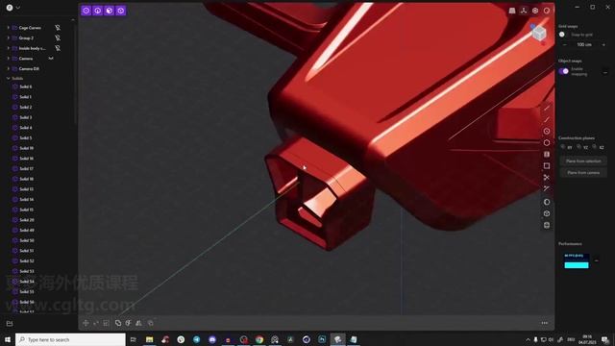Click the viewport axes orientation icon

pyautogui.click(x=524, y=11)
